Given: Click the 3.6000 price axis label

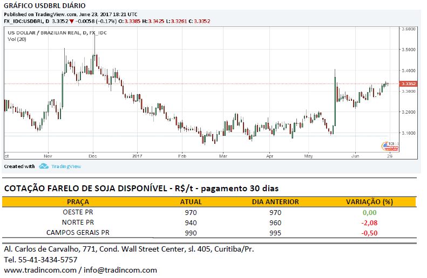Looking at the screenshot, I should pyautogui.click(x=409, y=29).
